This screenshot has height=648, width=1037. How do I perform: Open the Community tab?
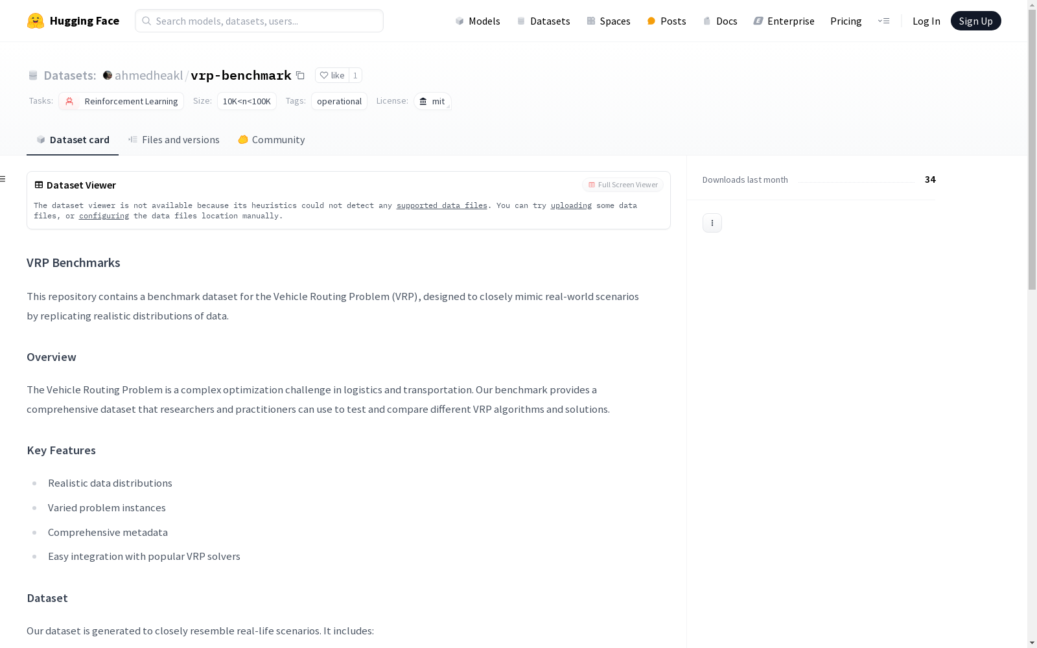[272, 139]
